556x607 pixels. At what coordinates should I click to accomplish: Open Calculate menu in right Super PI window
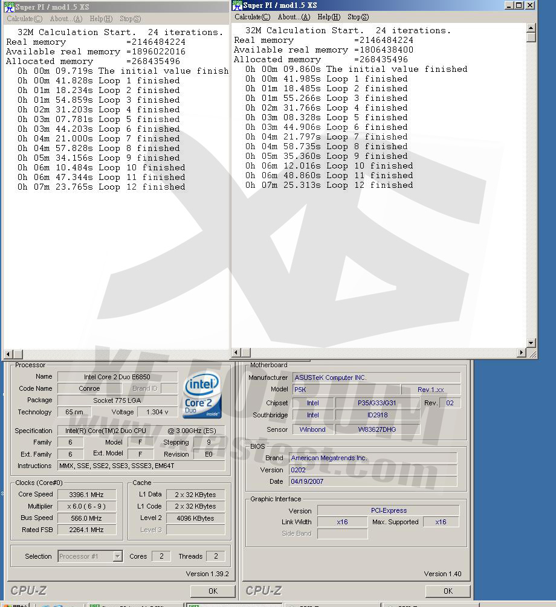click(x=252, y=17)
